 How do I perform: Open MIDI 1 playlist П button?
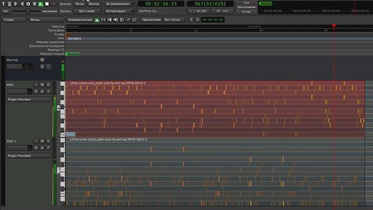click(36, 148)
